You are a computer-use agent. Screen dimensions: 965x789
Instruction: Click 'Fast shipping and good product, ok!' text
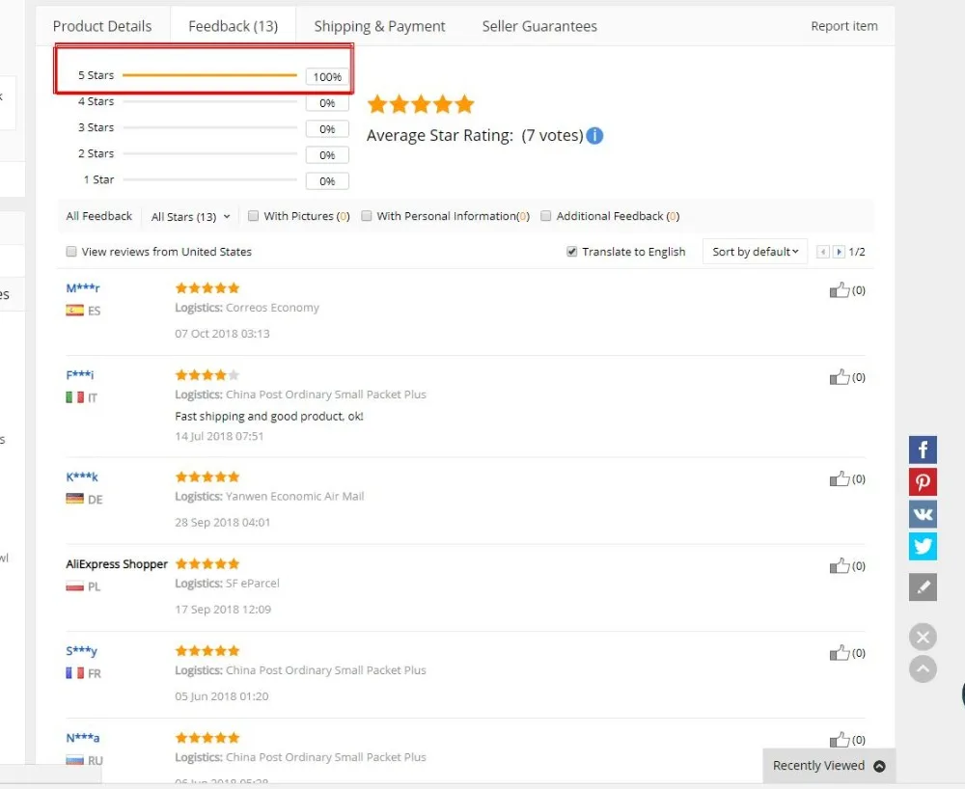click(x=269, y=417)
